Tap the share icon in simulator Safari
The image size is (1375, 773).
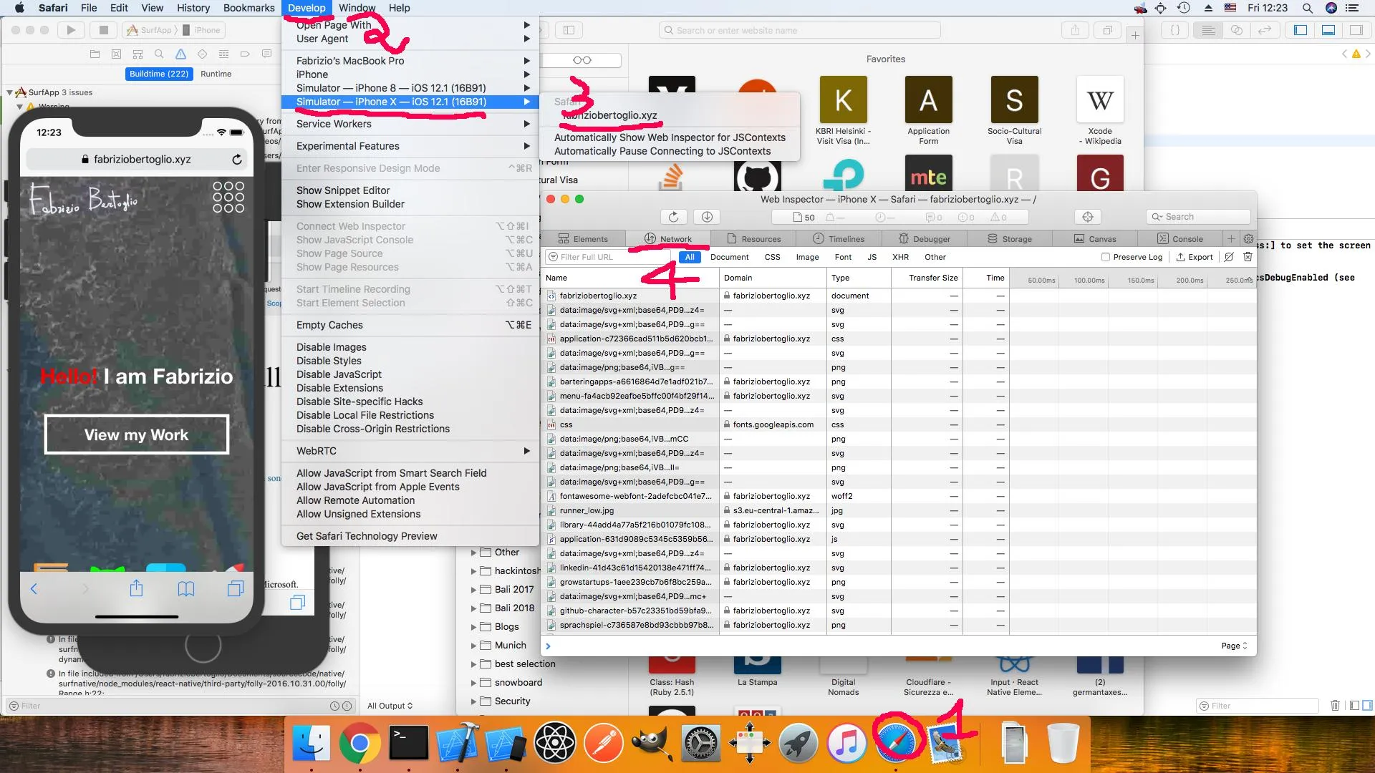tap(136, 588)
